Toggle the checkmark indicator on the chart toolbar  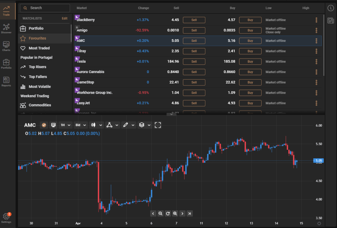click(44, 125)
